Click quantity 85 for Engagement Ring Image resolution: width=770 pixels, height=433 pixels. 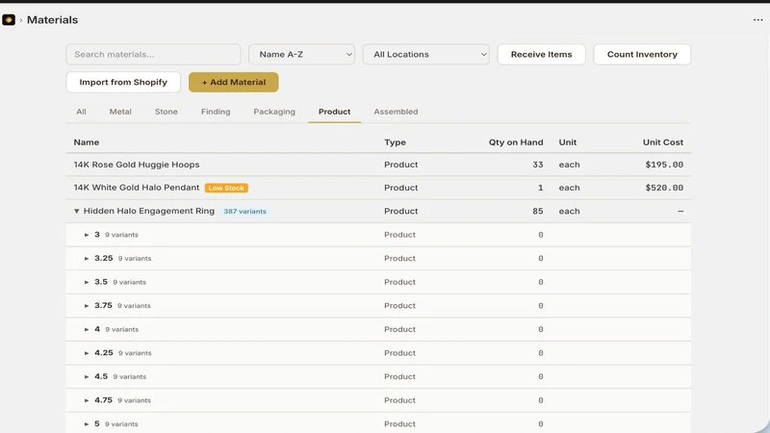tap(538, 211)
